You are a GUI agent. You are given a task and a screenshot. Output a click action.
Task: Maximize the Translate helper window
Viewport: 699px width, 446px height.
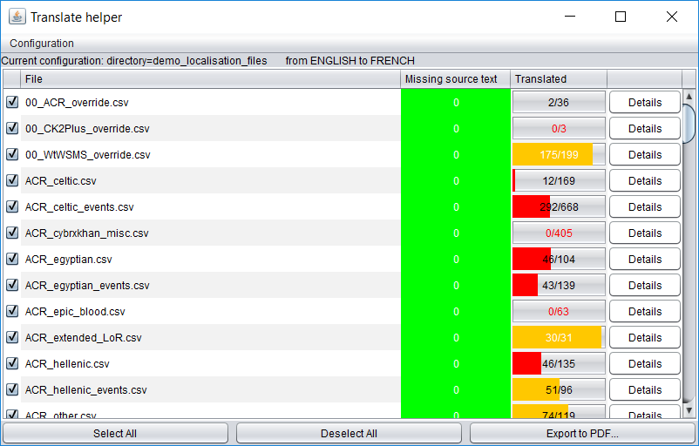(620, 17)
